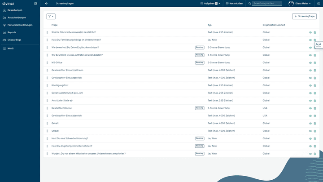
Task: Click trash icon for Kündigungsfrist row
Action: pyautogui.click(x=315, y=85)
